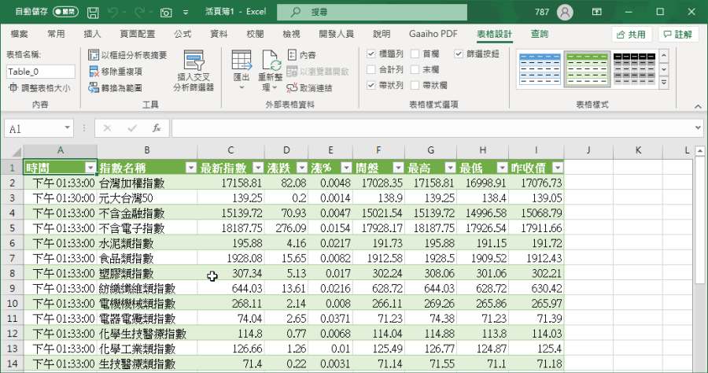Toggle 末欄 last column checkbox
Image resolution: width=708 pixels, height=373 pixels.
pyautogui.click(x=415, y=69)
